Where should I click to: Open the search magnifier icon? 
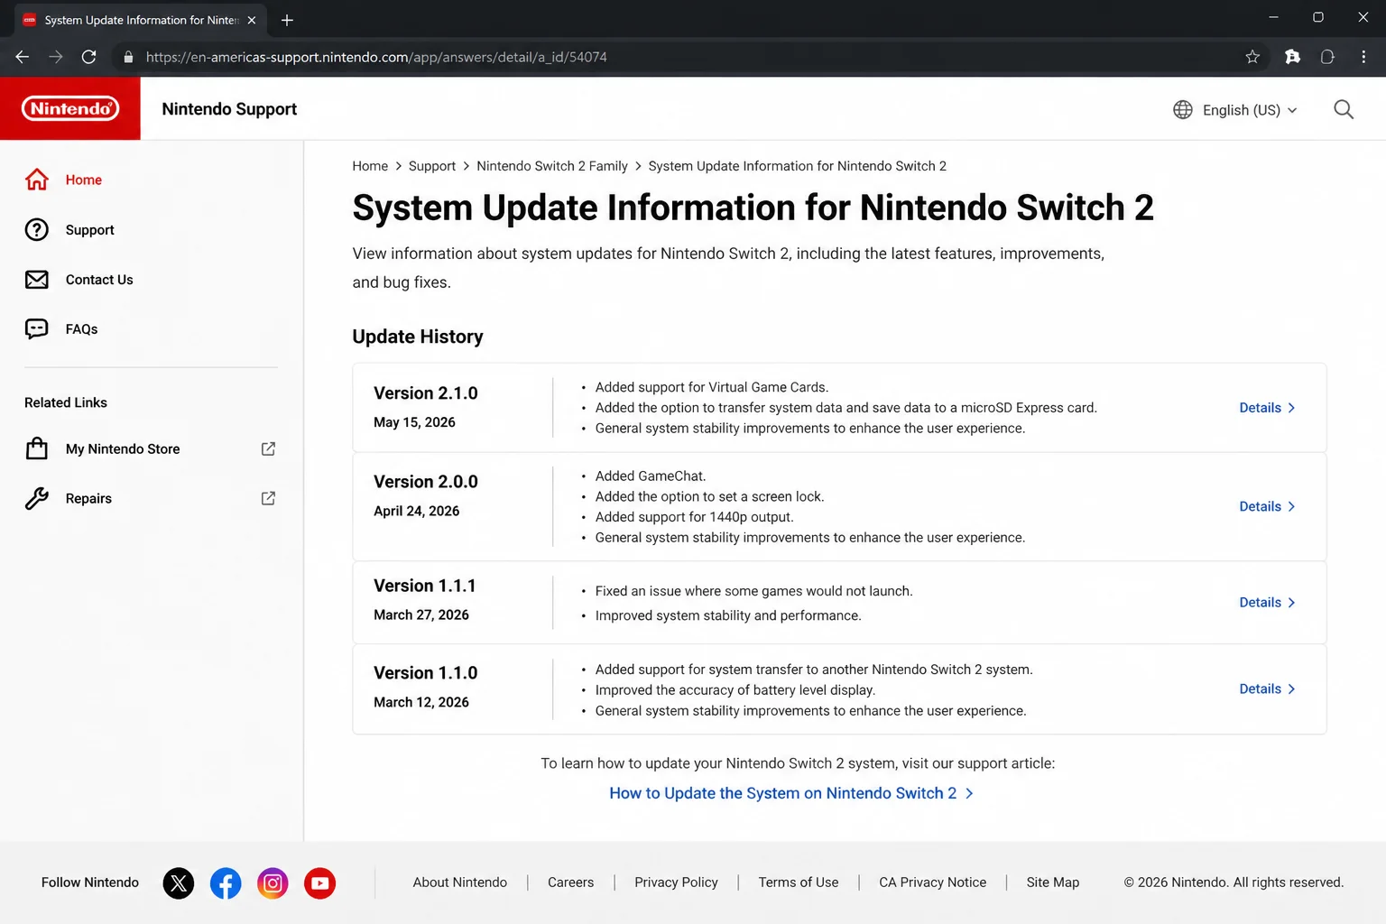(x=1344, y=109)
